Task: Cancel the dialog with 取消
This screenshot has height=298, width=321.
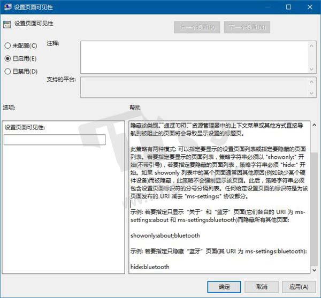Action: pyautogui.click(x=261, y=286)
